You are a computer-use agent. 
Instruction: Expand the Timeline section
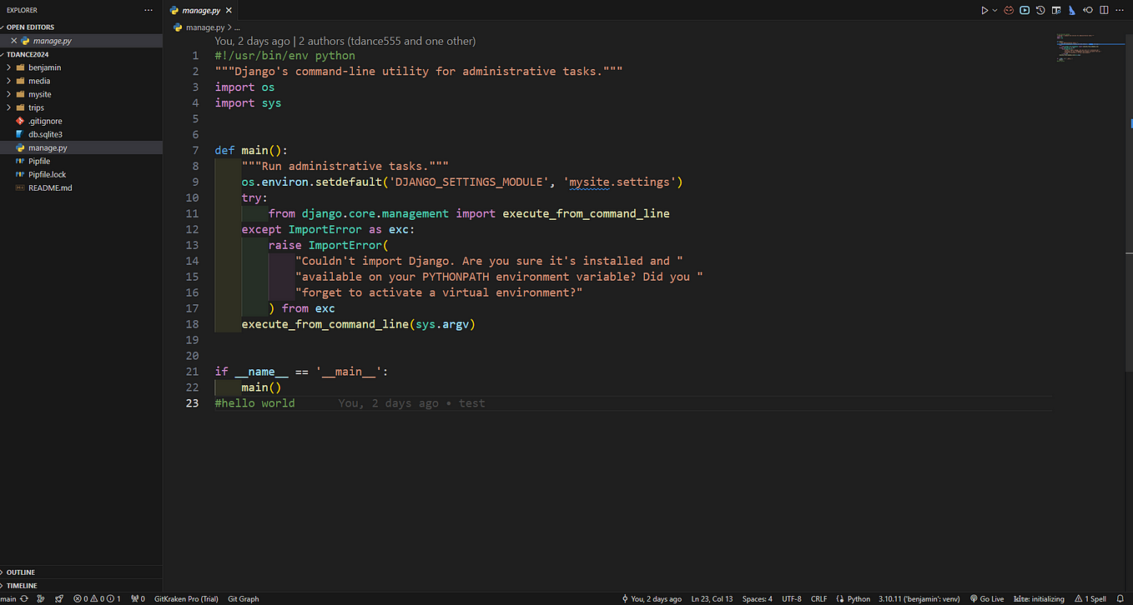[23, 586]
